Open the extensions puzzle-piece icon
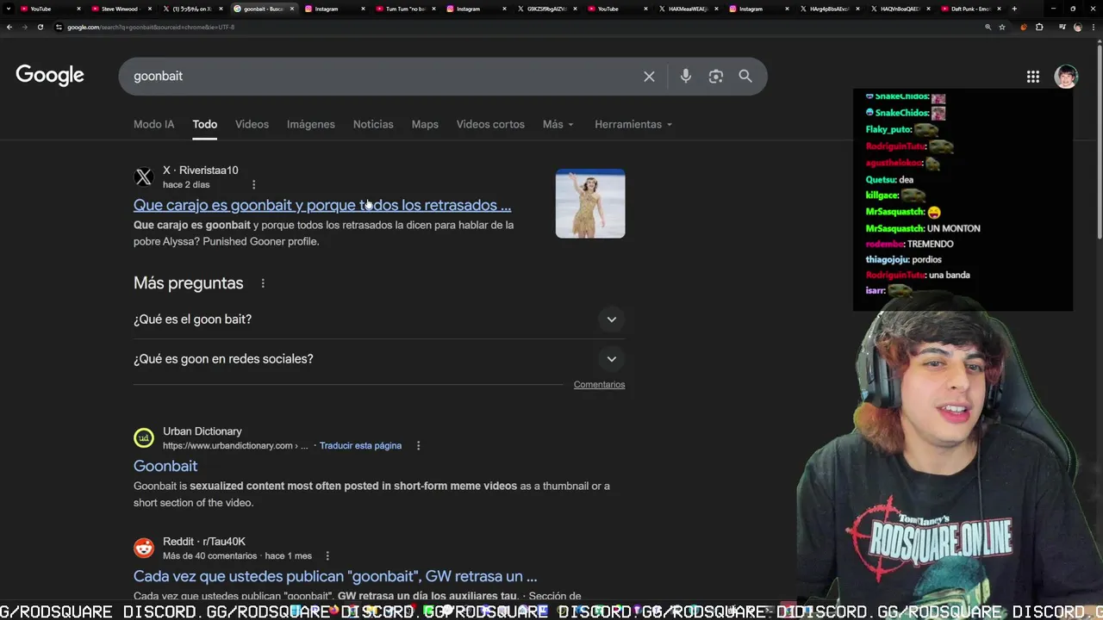Viewport: 1103px width, 620px height. 1039,27
